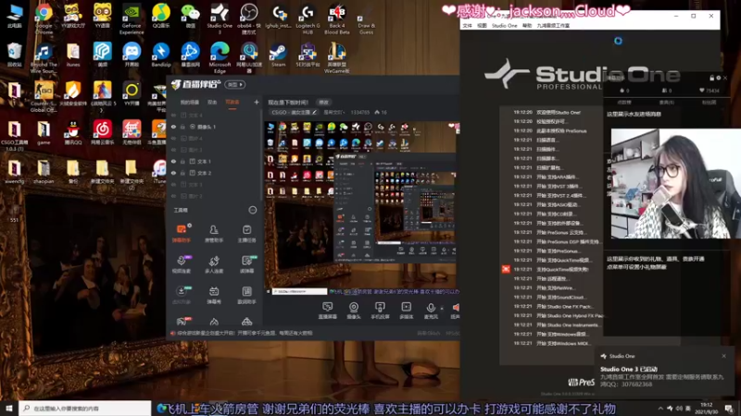The width and height of the screenshot is (741, 416).
Task: Open the Logitech G HUB desktop shortcut
Action: click(308, 18)
